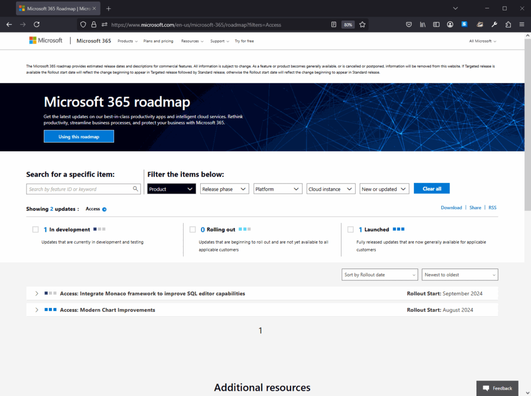The image size is (531, 396).
Task: Close the Microsoft 365 Roadmap tab
Action: coord(94,8)
